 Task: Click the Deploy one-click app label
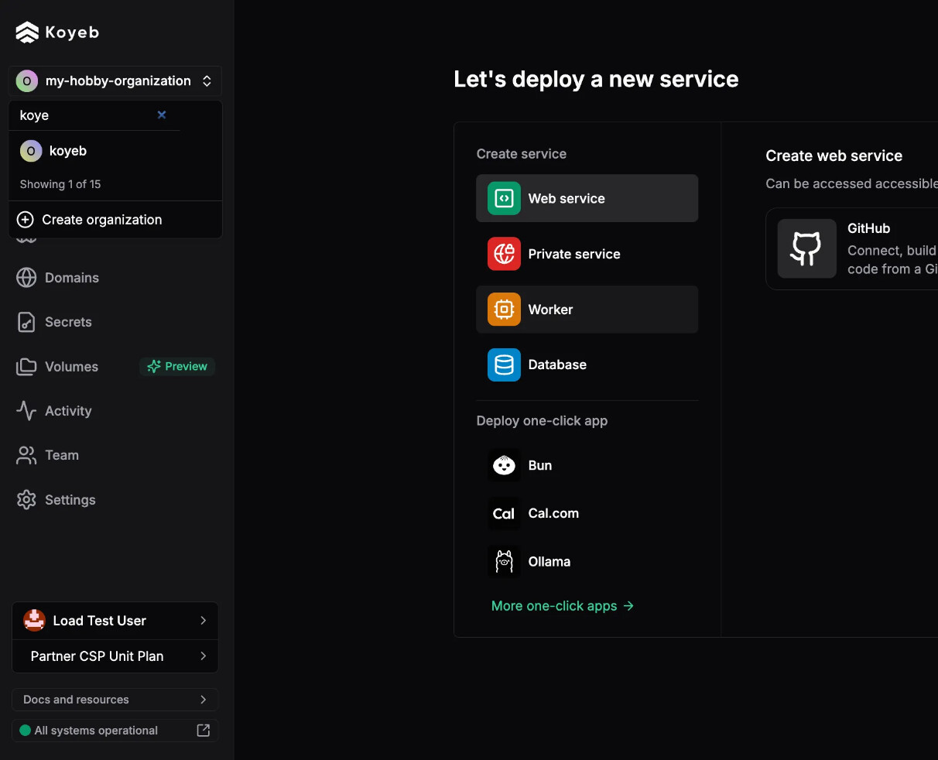click(x=542, y=421)
